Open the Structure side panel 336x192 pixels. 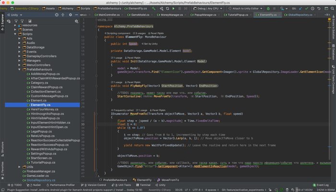2,147
